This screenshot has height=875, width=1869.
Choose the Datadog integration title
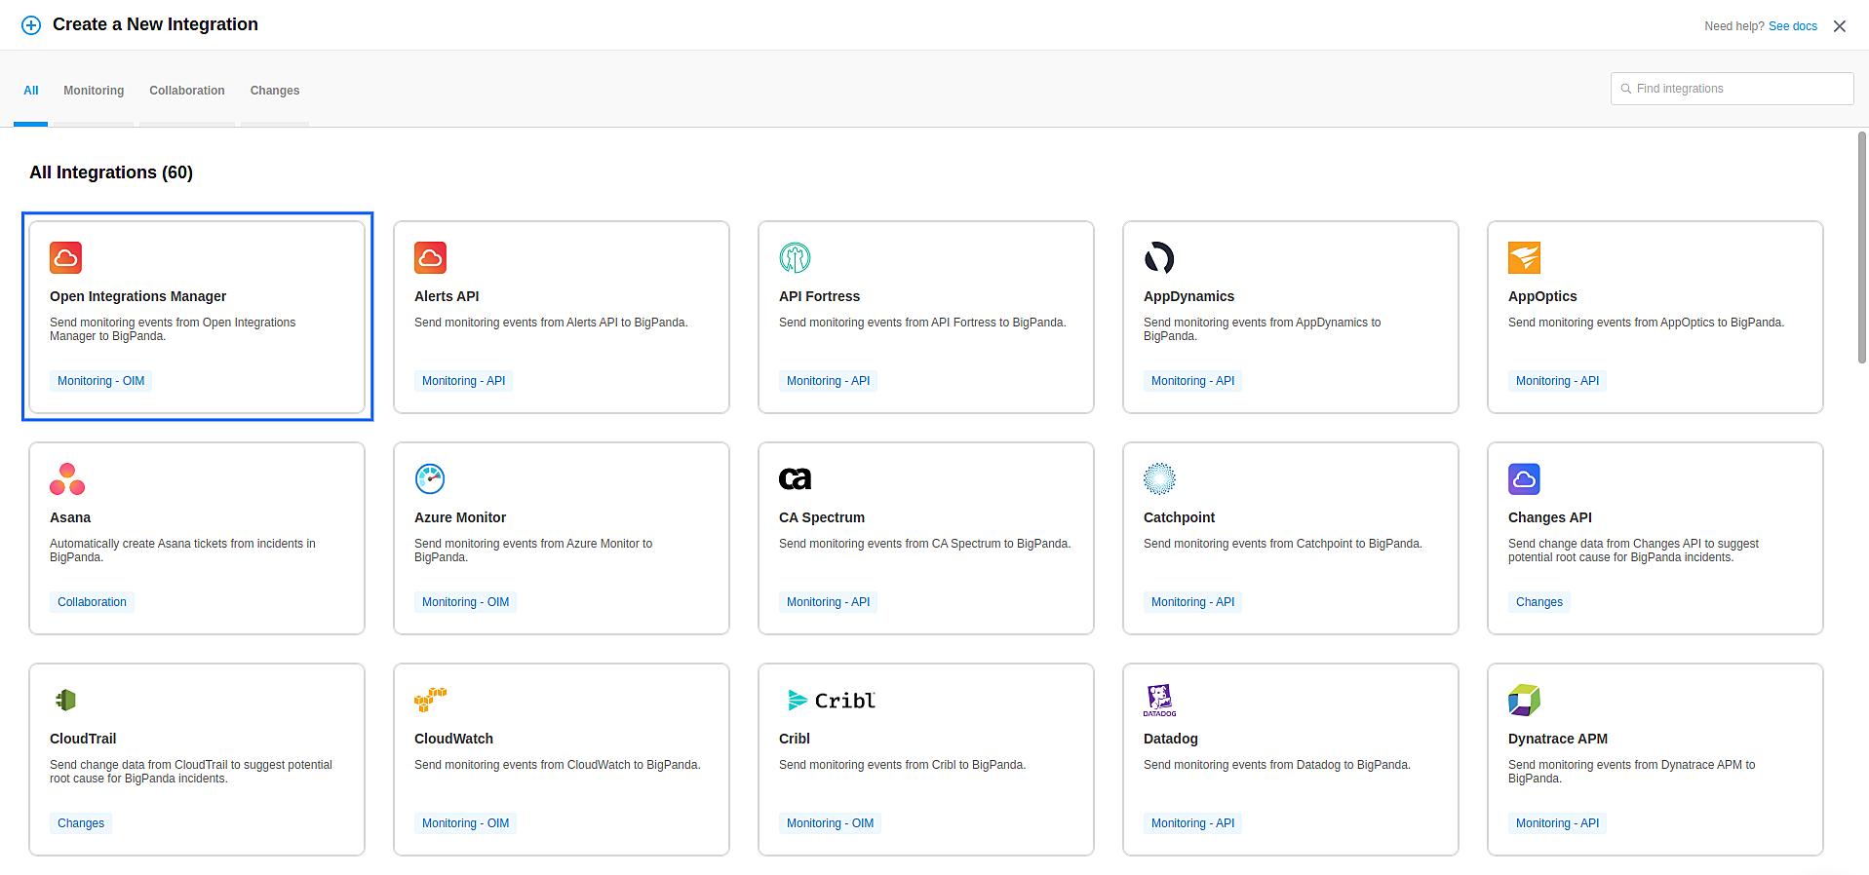coord(1171,739)
